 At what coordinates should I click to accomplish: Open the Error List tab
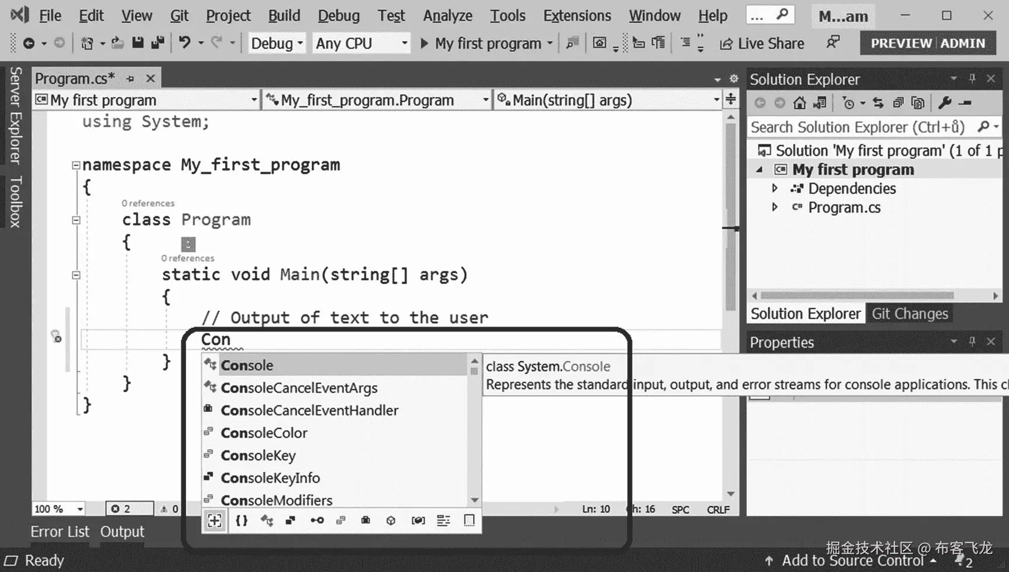point(60,531)
